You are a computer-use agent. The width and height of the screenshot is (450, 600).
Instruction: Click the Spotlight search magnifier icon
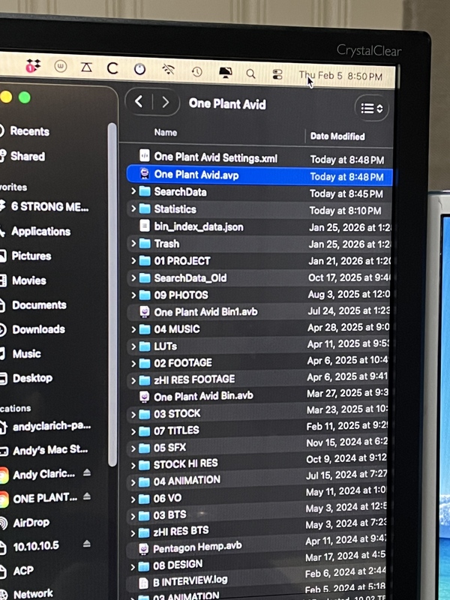[250, 73]
